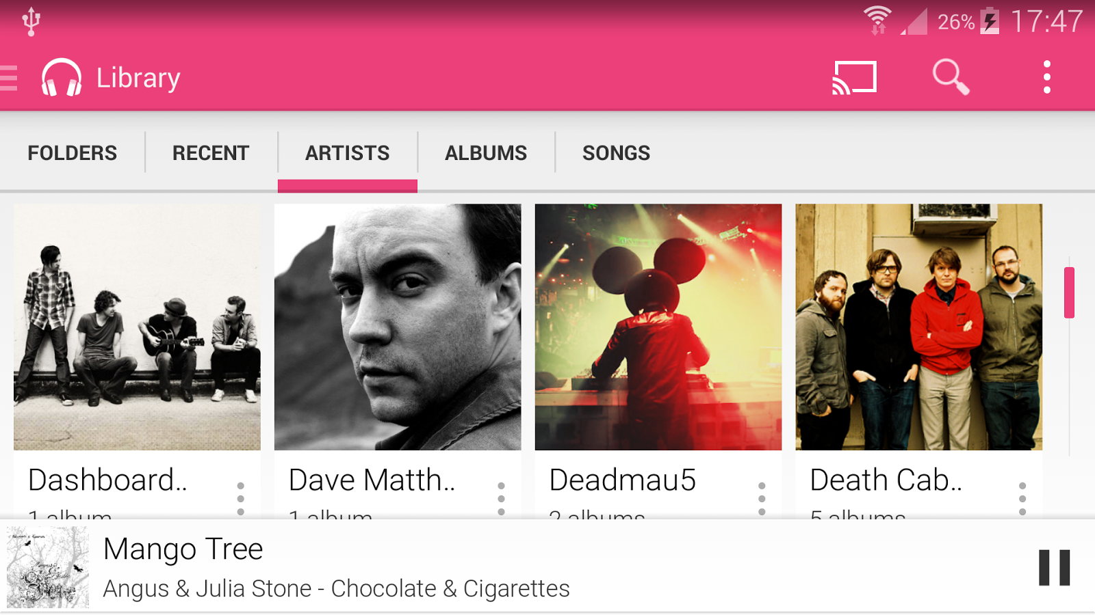Open the Cast to device icon

click(x=854, y=77)
